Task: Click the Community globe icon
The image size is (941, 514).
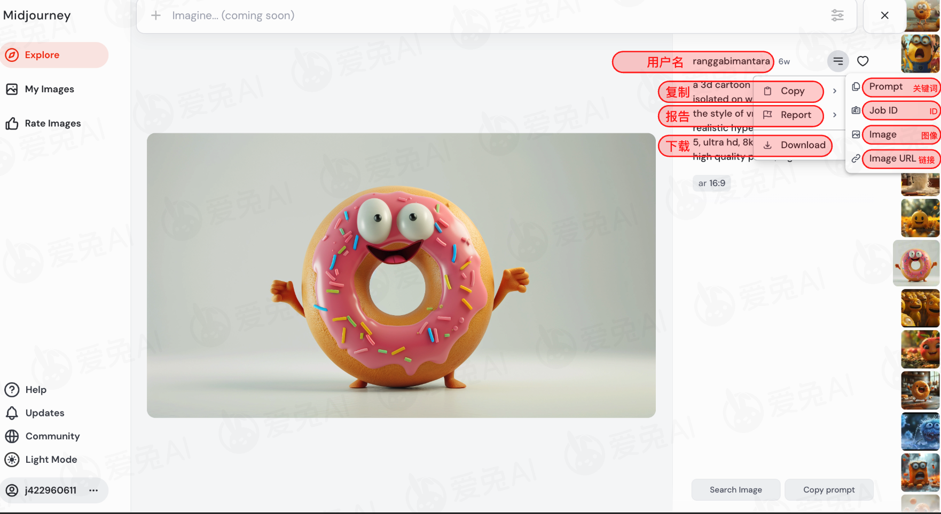Action: coord(12,436)
